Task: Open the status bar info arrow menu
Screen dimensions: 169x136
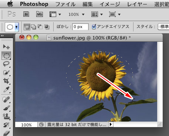Action: click(x=111, y=125)
